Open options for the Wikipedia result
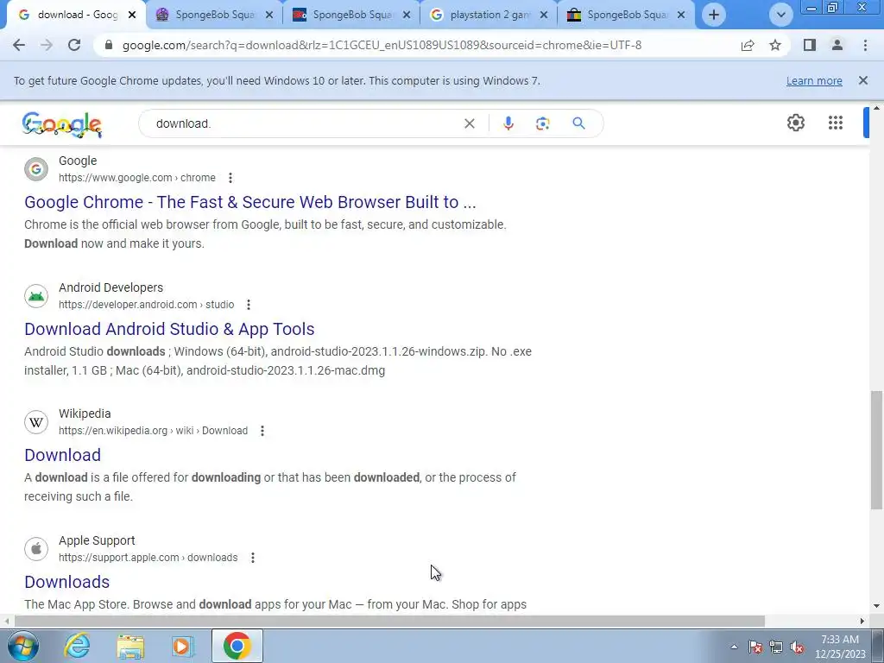 [x=262, y=432]
